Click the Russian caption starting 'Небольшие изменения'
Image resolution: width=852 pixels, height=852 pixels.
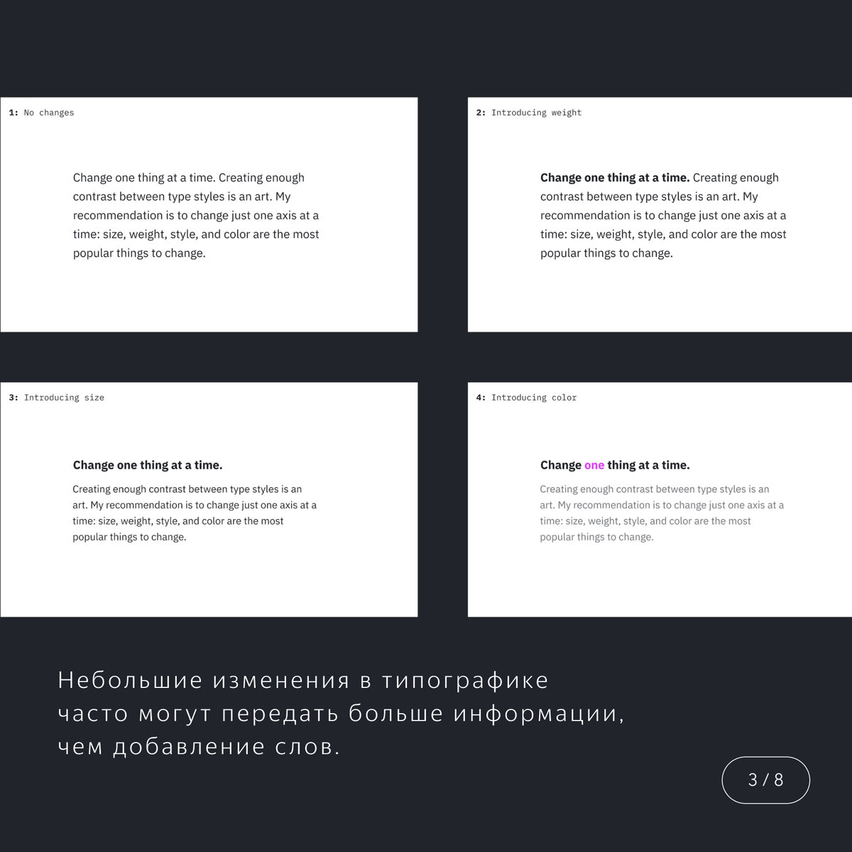pyautogui.click(x=341, y=713)
